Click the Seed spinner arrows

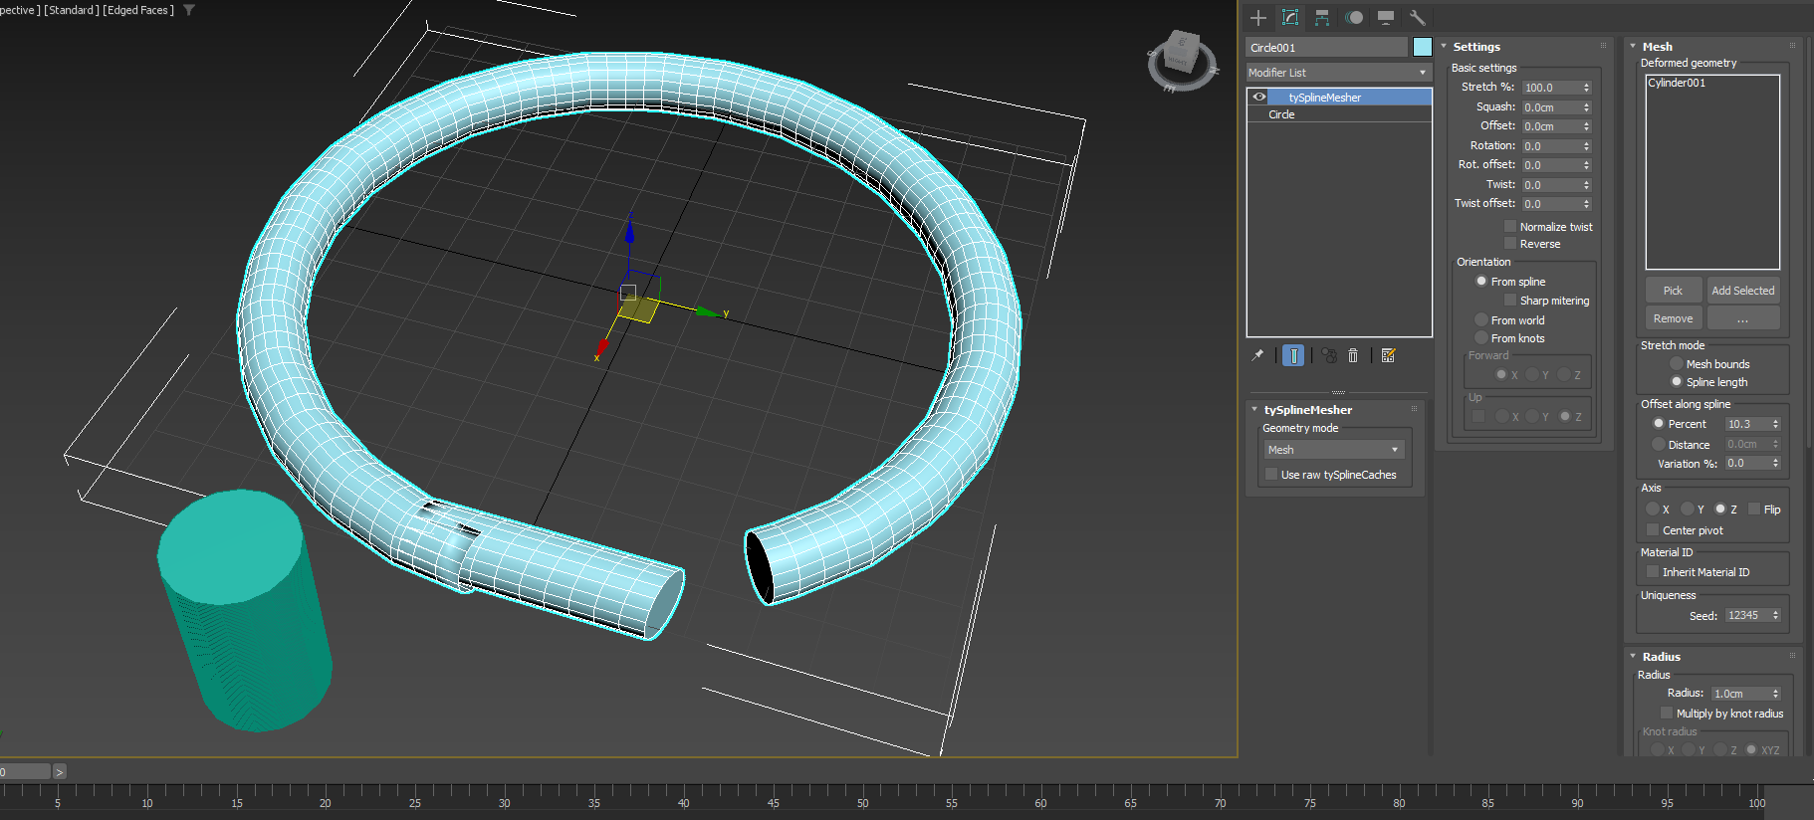tap(1775, 616)
